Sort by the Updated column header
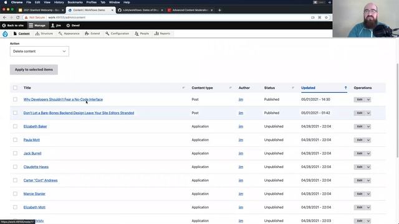This screenshot has height=224, width=399. [x=308, y=88]
